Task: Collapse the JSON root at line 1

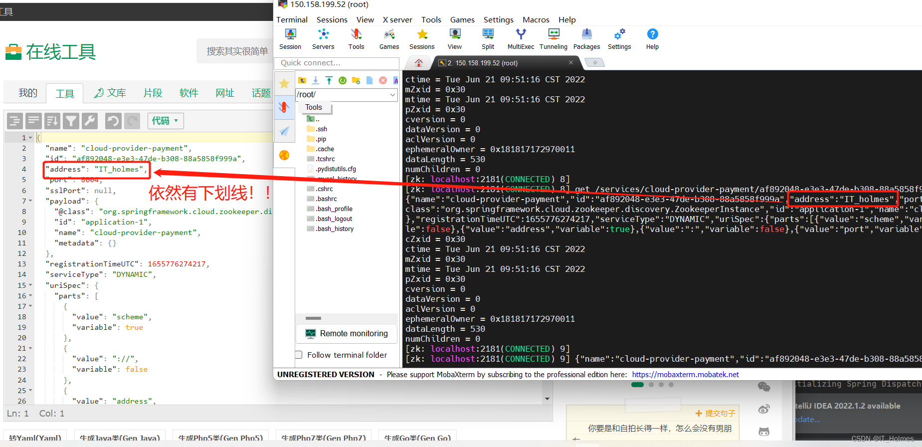Action: pyautogui.click(x=30, y=138)
